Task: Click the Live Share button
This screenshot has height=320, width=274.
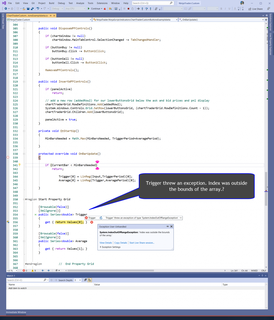Action: (255, 9)
